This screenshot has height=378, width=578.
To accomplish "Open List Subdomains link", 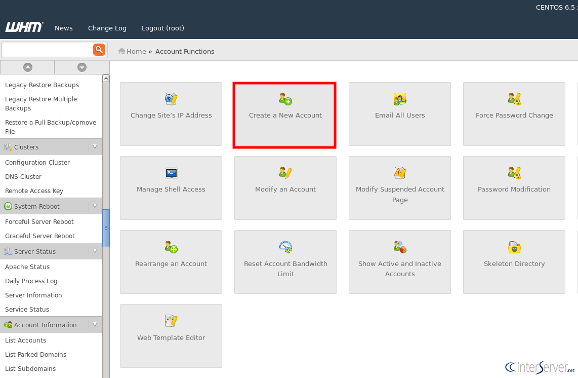I will (x=30, y=369).
